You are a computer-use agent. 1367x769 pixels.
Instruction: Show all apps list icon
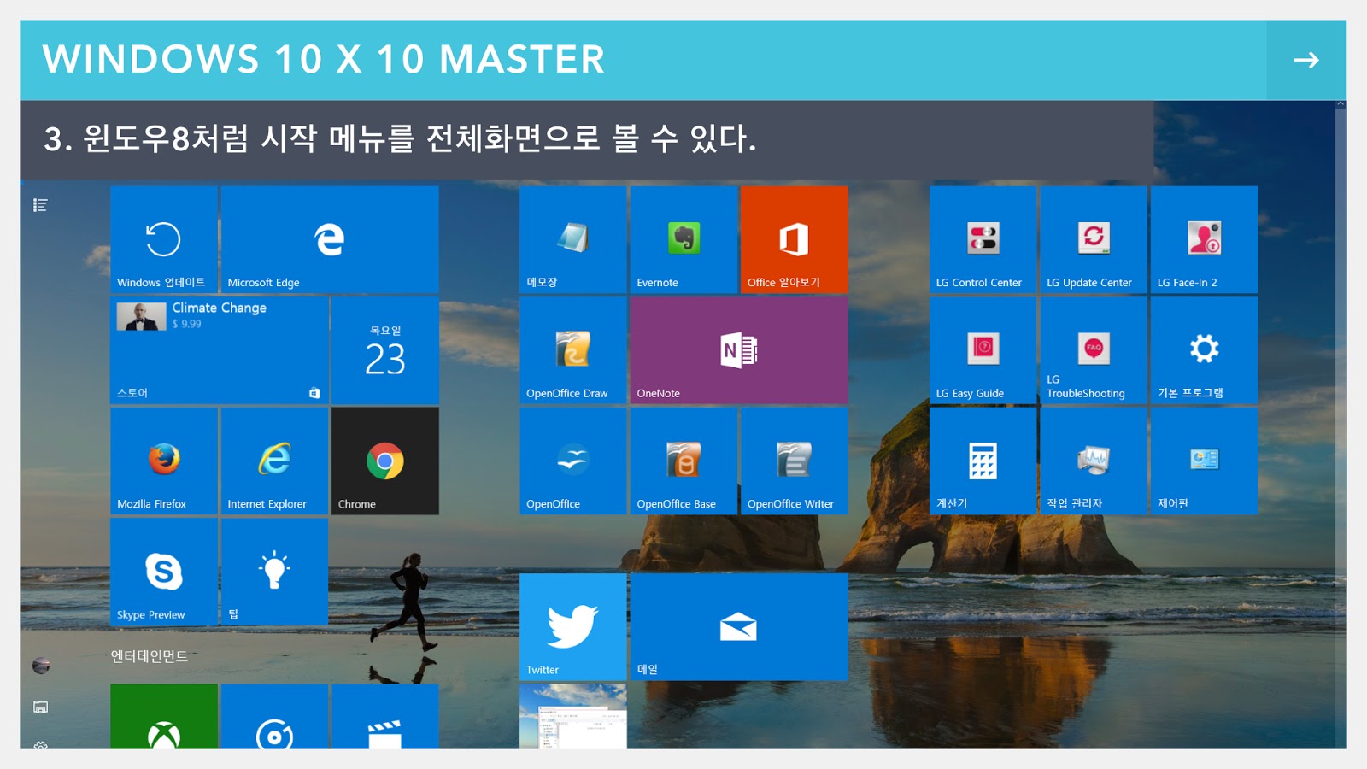40,205
